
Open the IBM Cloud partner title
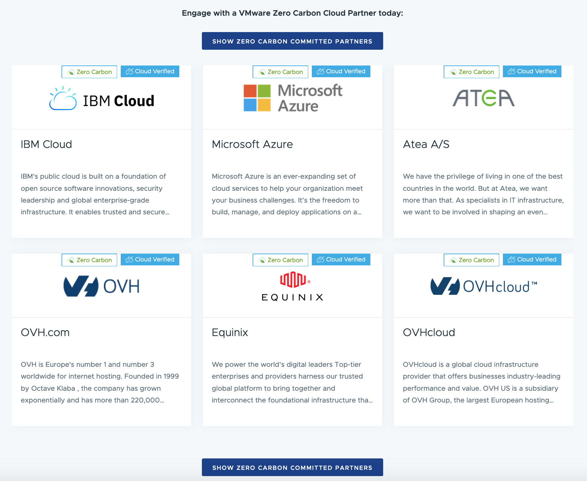point(46,144)
